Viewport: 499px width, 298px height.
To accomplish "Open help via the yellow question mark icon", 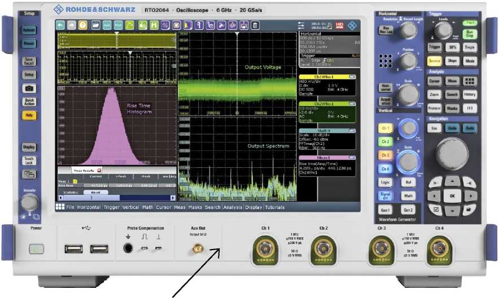I will tap(82, 25).
